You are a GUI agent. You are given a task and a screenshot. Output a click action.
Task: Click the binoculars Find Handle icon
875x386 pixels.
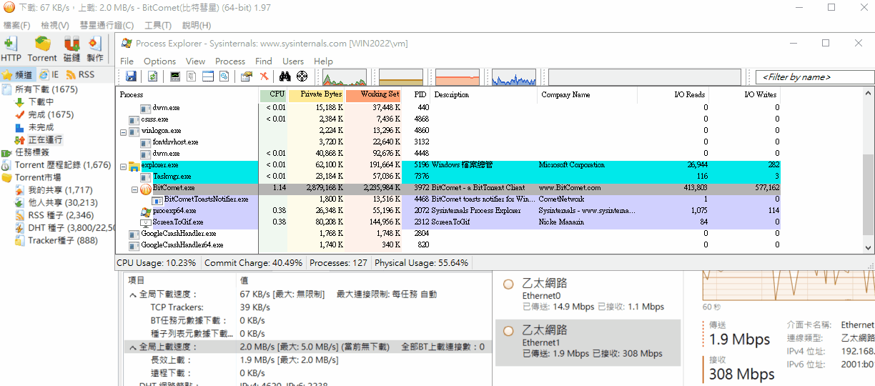pos(285,76)
